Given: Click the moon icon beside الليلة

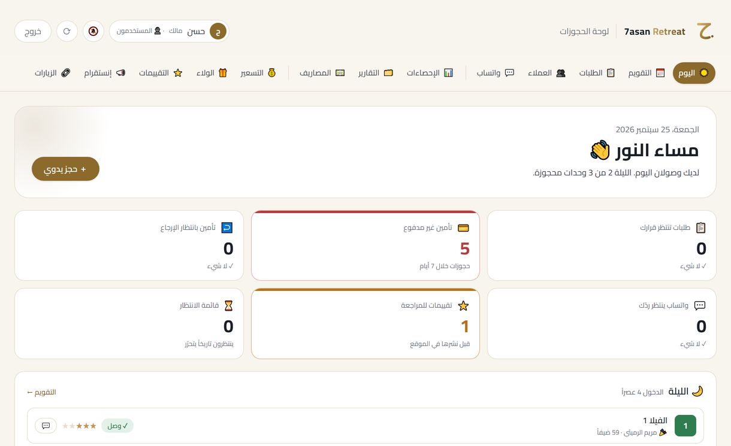Looking at the screenshot, I should pyautogui.click(x=697, y=392).
